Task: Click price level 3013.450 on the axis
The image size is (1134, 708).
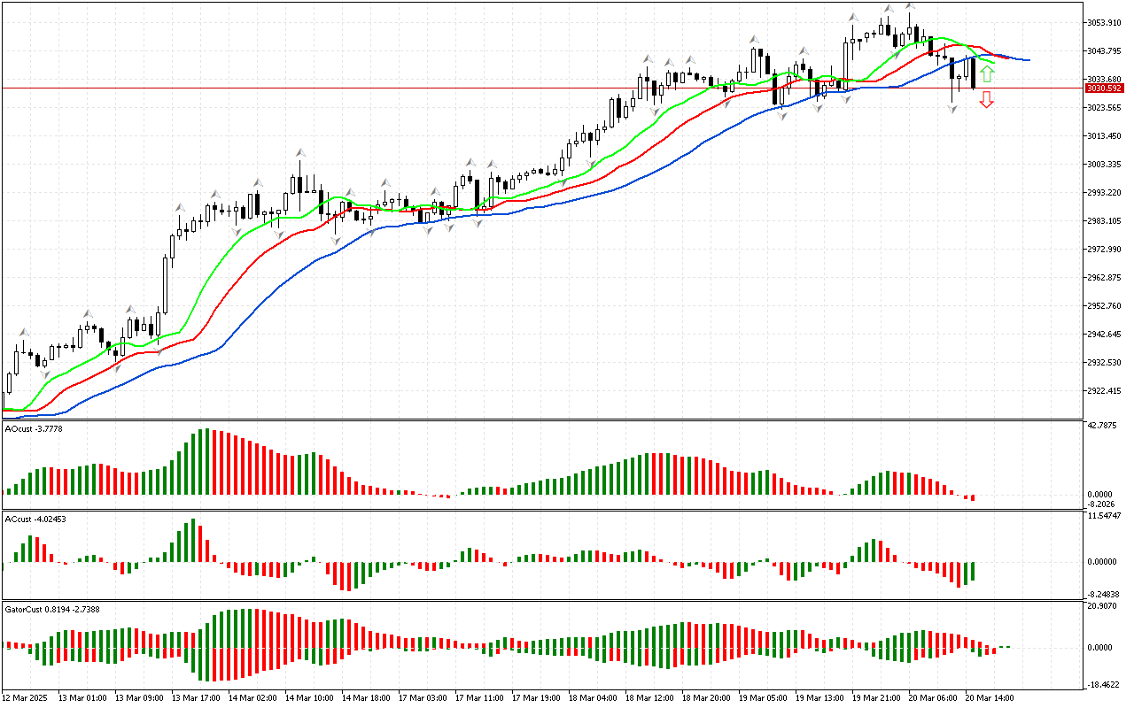Action: (1106, 135)
